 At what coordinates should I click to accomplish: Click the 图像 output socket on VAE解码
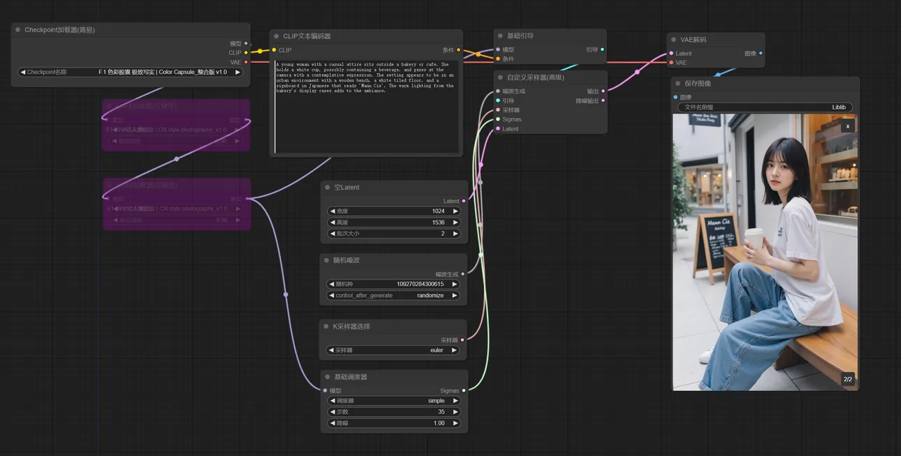[761, 53]
